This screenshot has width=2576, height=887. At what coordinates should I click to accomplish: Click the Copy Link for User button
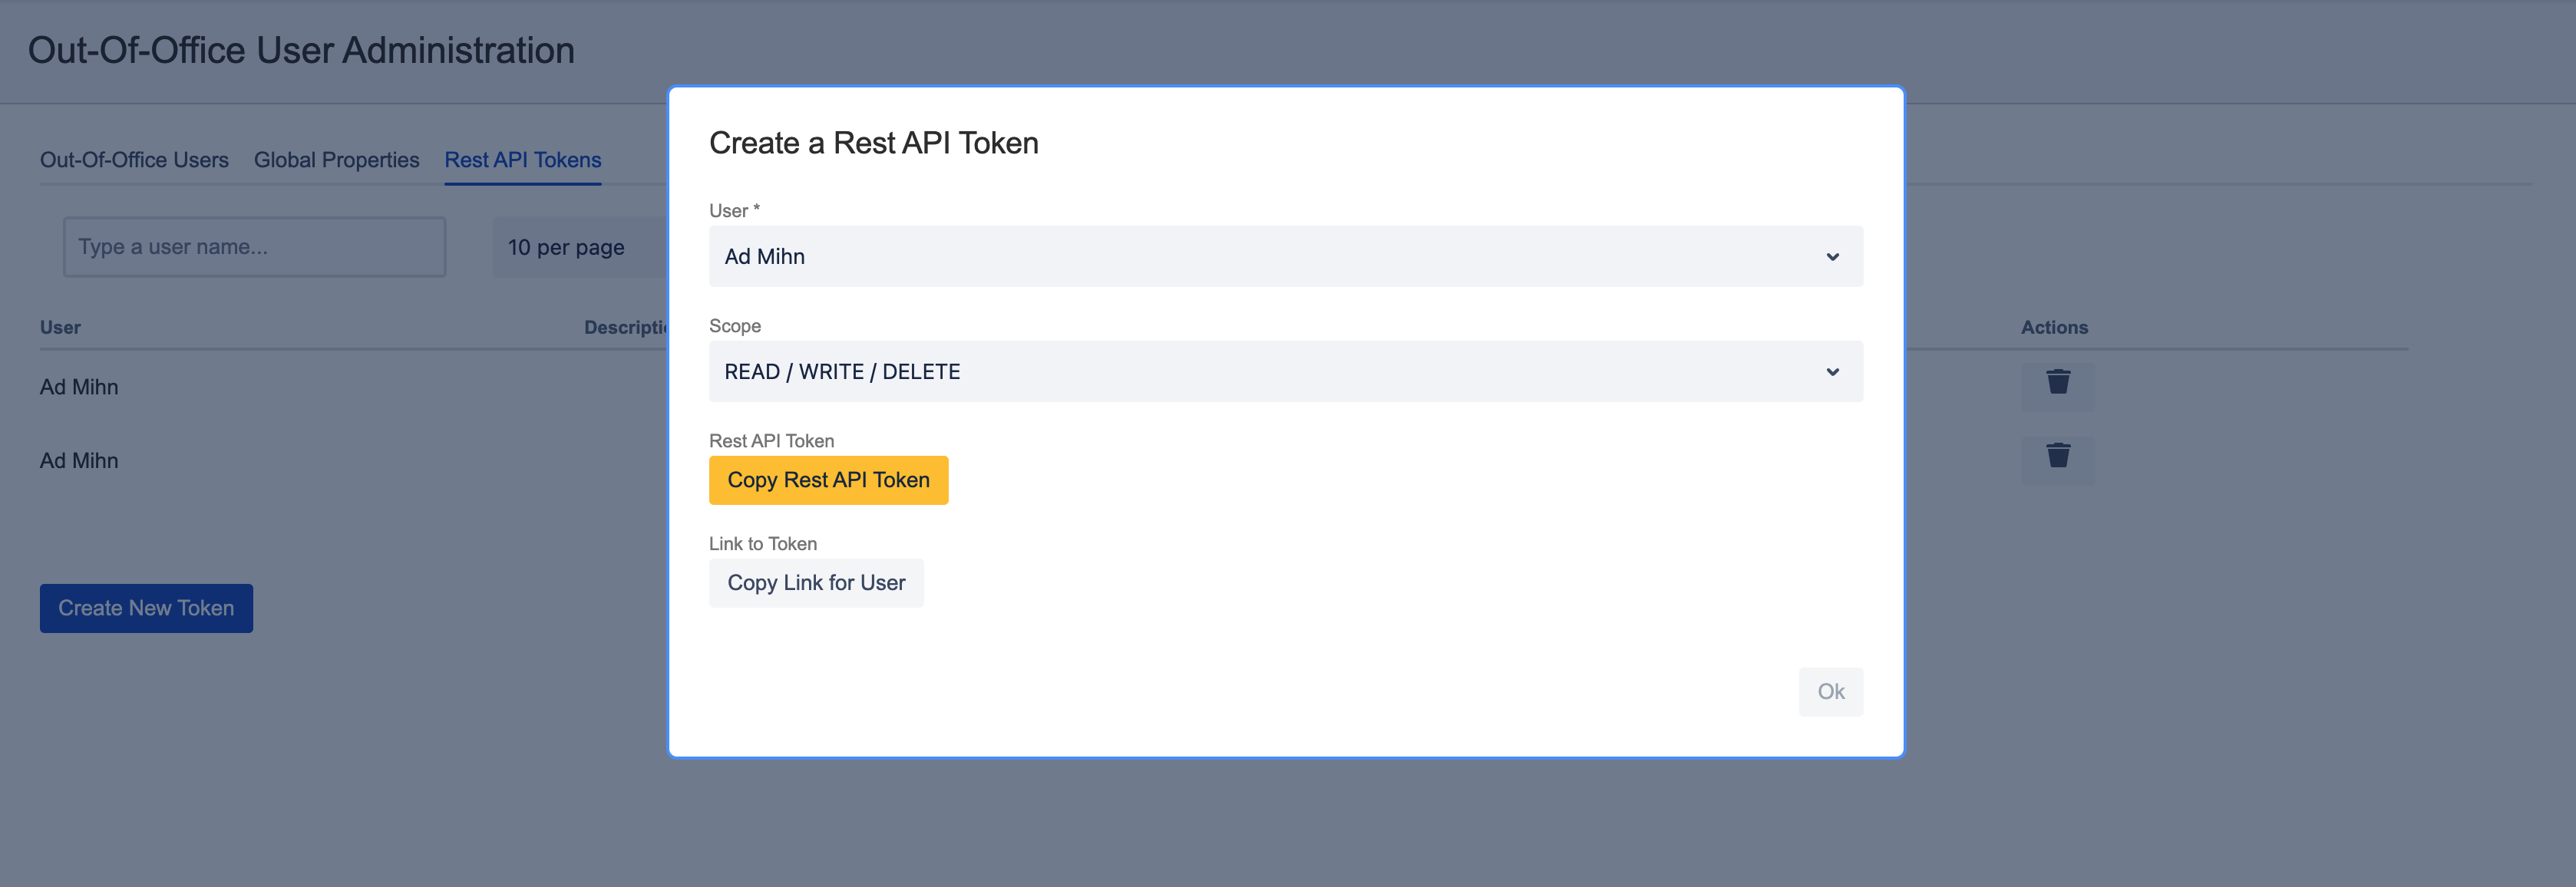click(x=816, y=583)
